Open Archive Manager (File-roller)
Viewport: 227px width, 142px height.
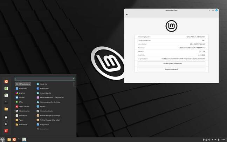[x=48, y=120]
